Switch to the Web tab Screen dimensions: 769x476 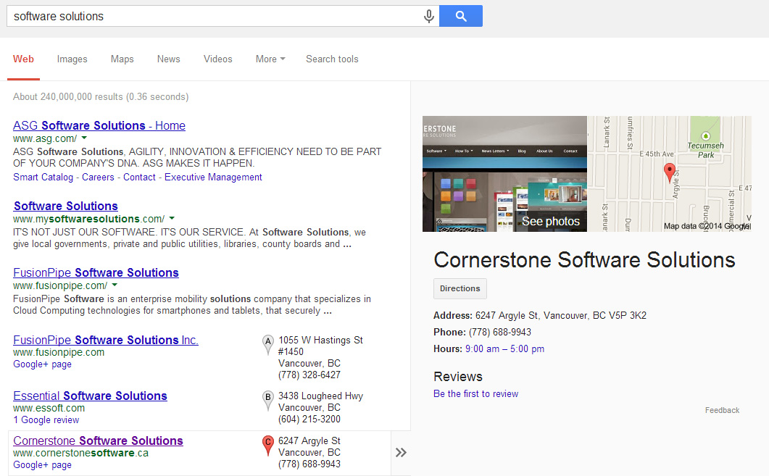click(x=23, y=59)
